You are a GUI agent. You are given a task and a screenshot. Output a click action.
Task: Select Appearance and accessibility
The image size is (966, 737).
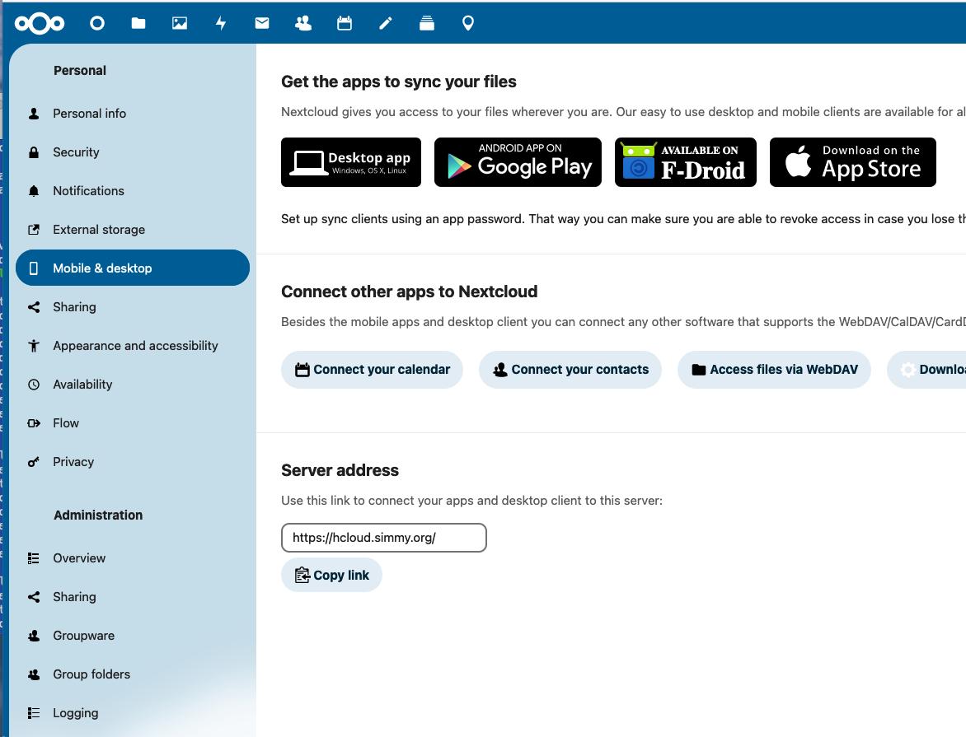click(x=135, y=346)
